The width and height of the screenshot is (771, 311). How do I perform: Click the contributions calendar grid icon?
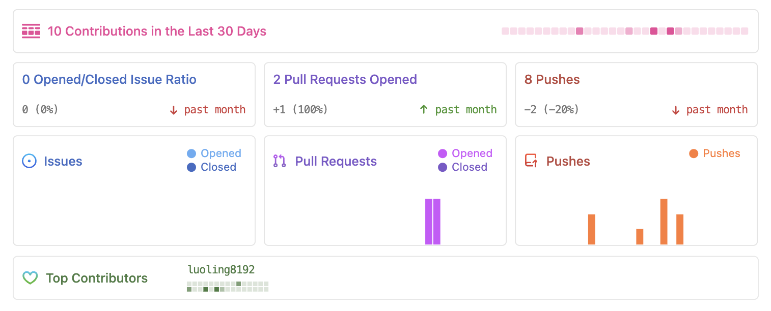pos(31,31)
